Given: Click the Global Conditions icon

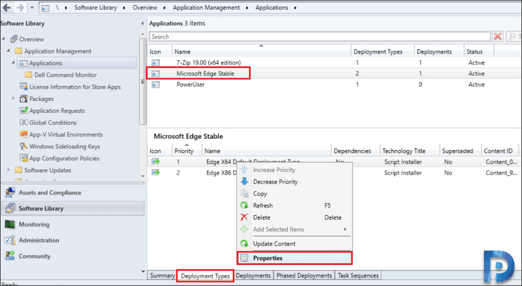Looking at the screenshot, I should (x=24, y=123).
